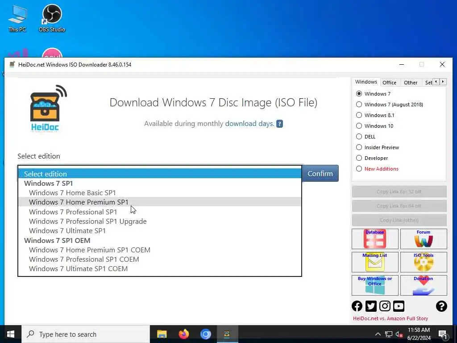Choose Windows 7 Home Premium SP1 (non-COEM)
The width and height of the screenshot is (457, 343).
point(160,202)
